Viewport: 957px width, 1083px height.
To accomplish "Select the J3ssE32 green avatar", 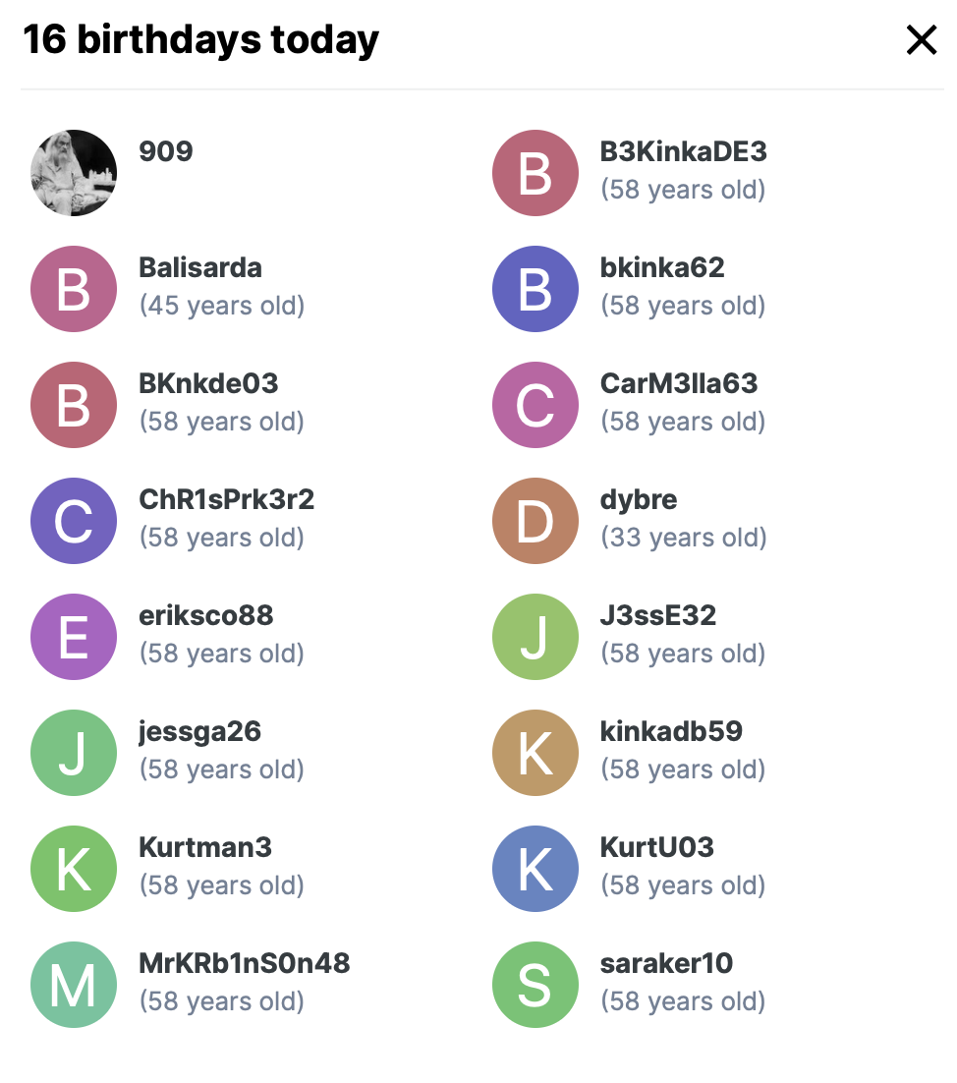I will (x=535, y=637).
